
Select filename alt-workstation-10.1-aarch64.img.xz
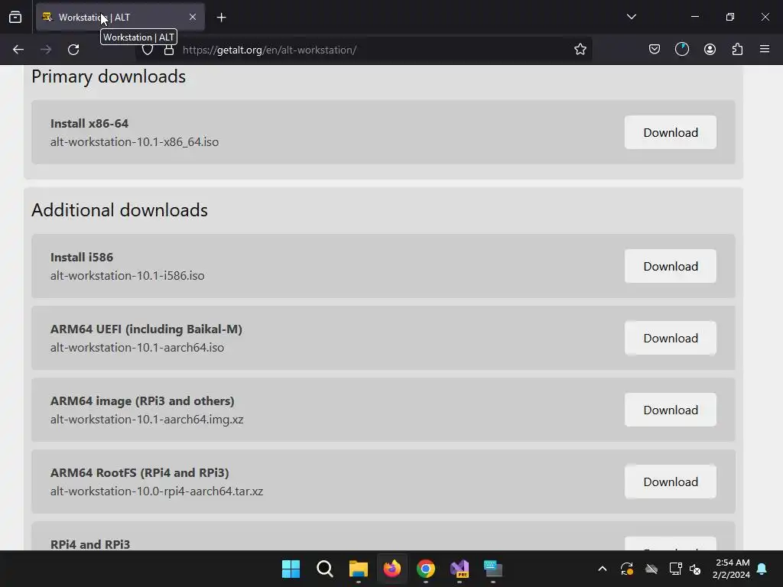[x=147, y=420]
